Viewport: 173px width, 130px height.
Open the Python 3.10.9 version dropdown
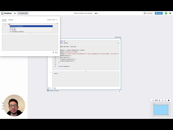click(52, 20)
